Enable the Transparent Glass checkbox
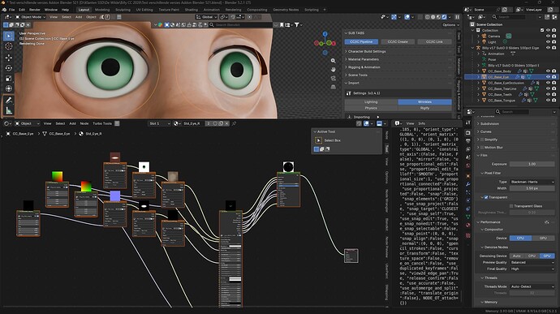 coord(511,206)
